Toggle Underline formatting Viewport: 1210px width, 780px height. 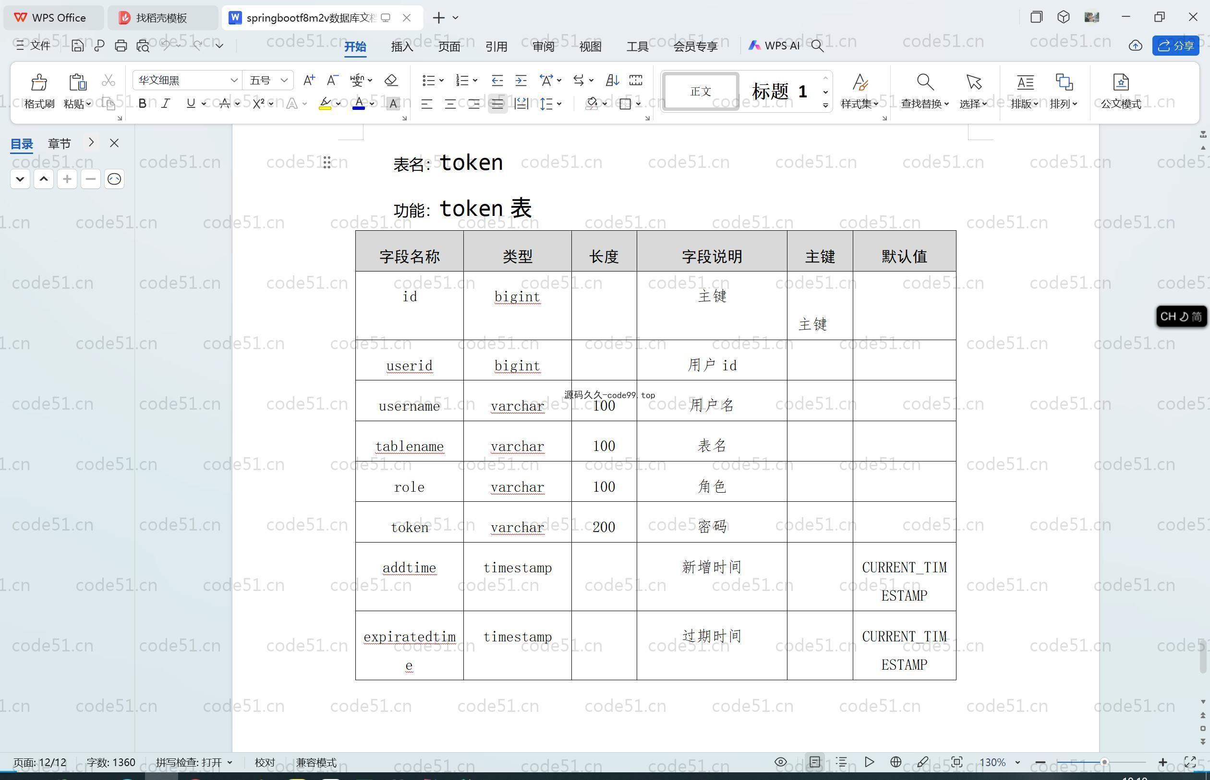pyautogui.click(x=191, y=104)
